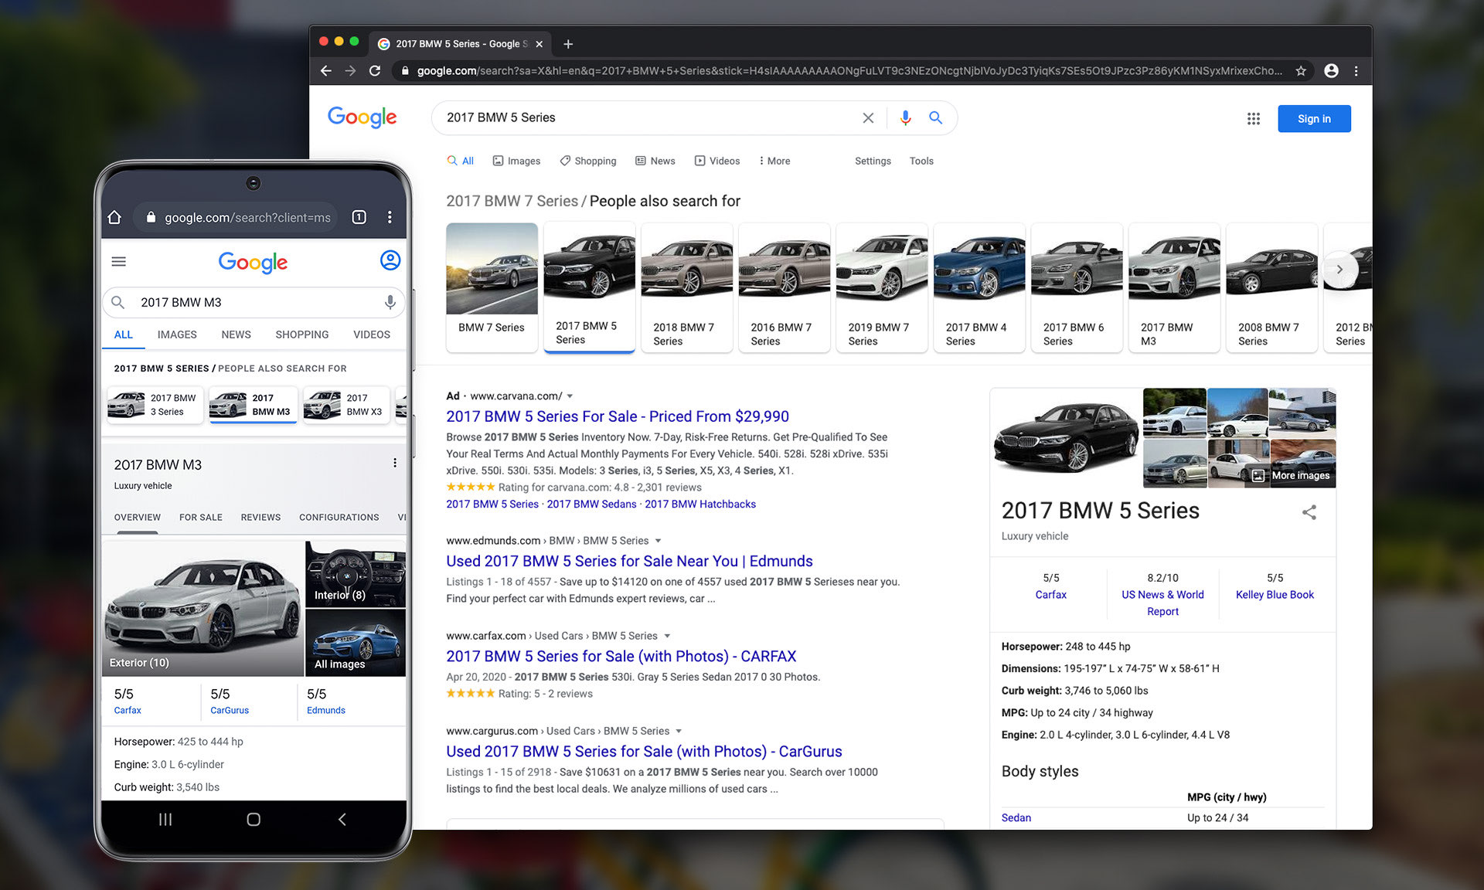Screen dimensions: 1484x890
Task: Open the Kelley Blue Book rating link
Action: [1275, 595]
